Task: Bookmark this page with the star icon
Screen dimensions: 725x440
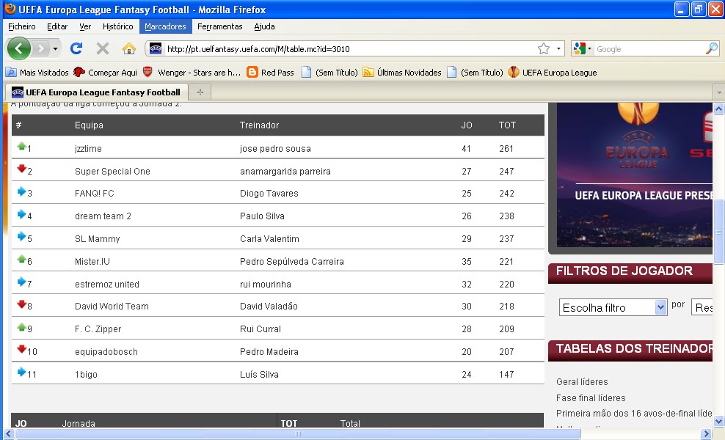Action: click(x=544, y=48)
